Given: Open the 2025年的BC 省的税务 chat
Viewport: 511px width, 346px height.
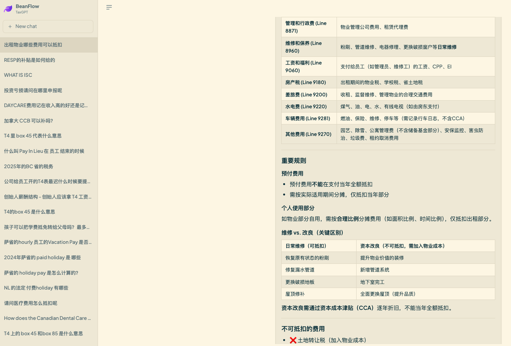Looking at the screenshot, I should point(28,167).
